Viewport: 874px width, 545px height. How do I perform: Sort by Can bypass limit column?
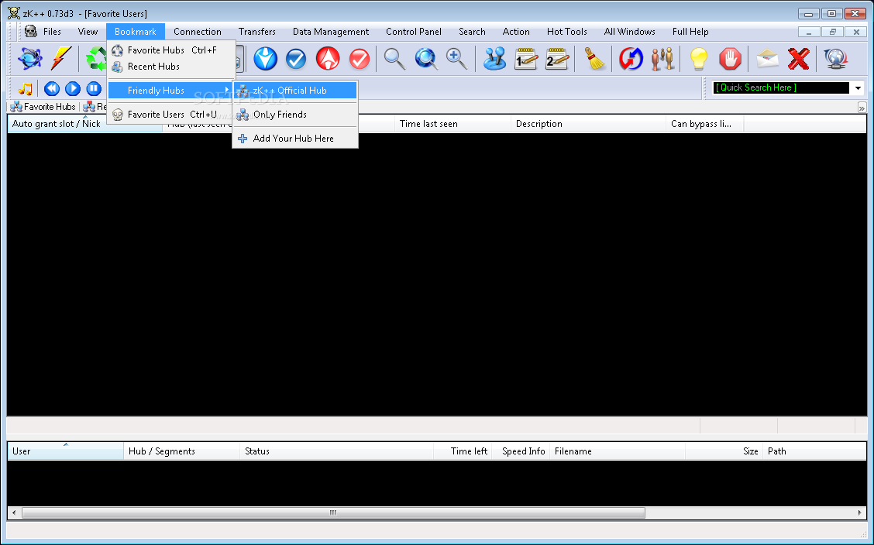[x=704, y=124]
